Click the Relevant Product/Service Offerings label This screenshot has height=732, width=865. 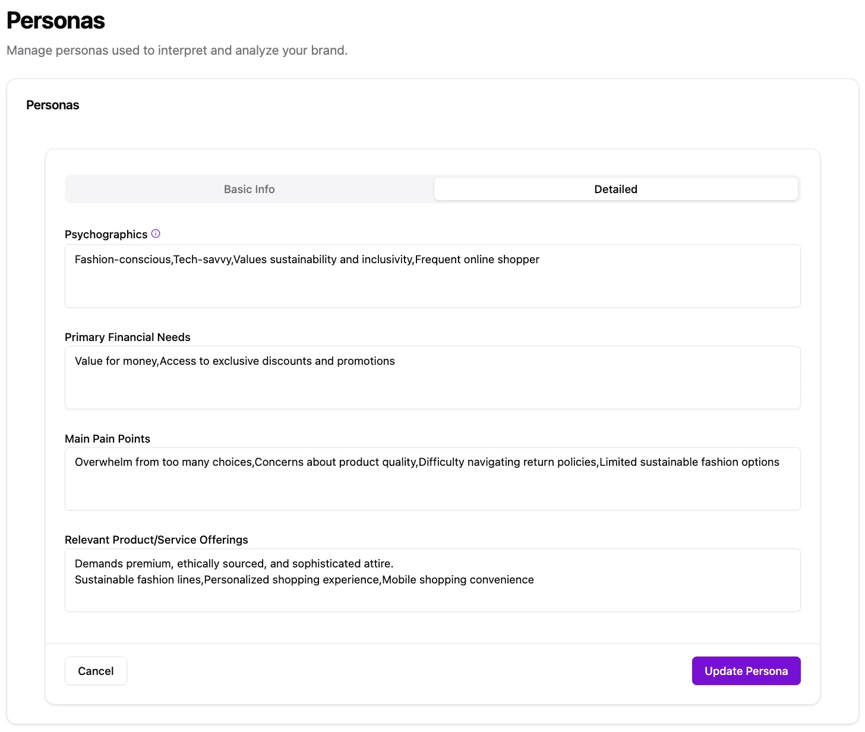pyautogui.click(x=156, y=539)
